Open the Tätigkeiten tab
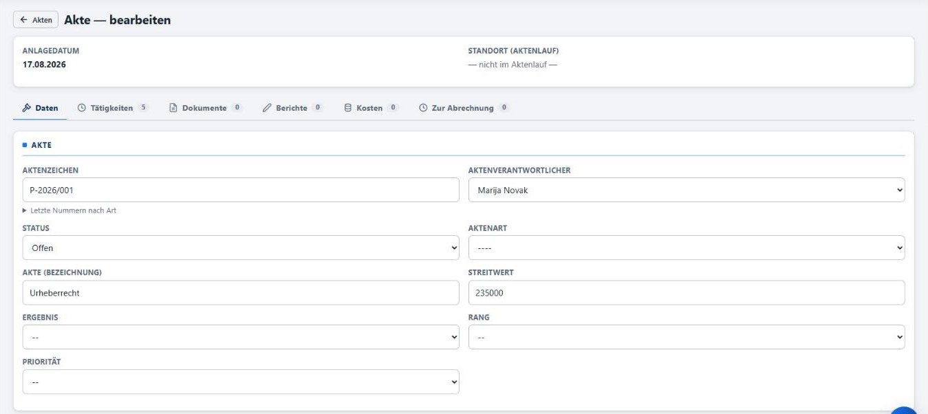Viewport: 928px width, 414px height. 113,108
